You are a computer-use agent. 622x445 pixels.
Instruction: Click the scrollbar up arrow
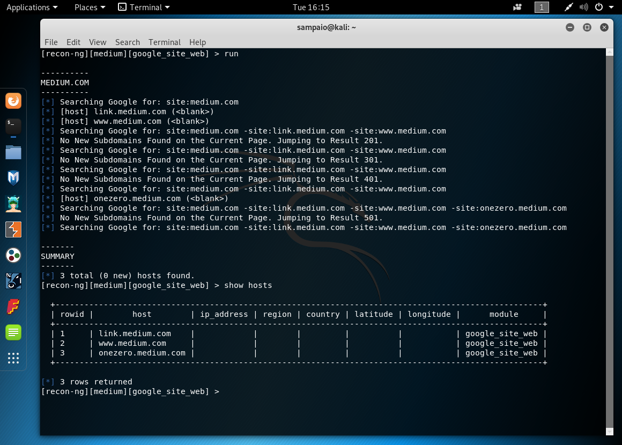[610, 52]
